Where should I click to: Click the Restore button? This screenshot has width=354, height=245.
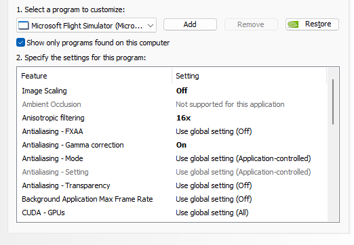click(312, 24)
